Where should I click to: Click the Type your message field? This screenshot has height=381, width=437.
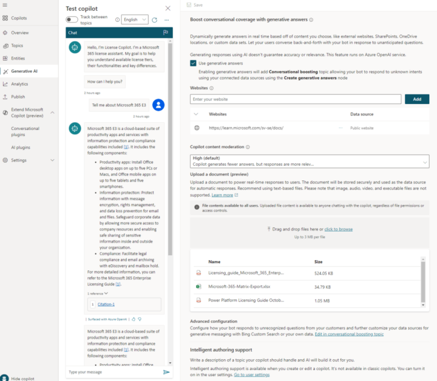point(114,372)
